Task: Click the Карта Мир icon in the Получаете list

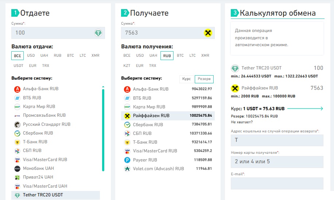Action: [x=127, y=107]
